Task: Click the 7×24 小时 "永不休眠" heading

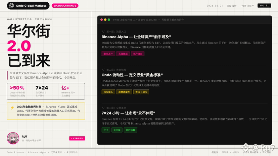Action: coord(128,113)
